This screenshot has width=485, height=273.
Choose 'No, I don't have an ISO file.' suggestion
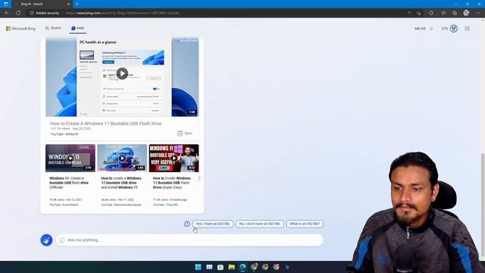(259, 224)
